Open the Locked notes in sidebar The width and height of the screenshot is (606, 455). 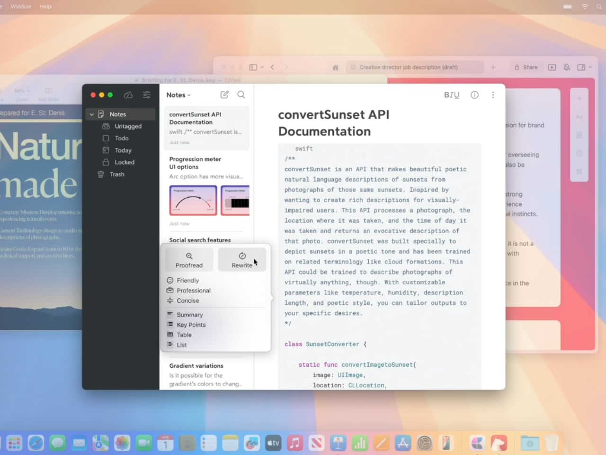tap(124, 162)
